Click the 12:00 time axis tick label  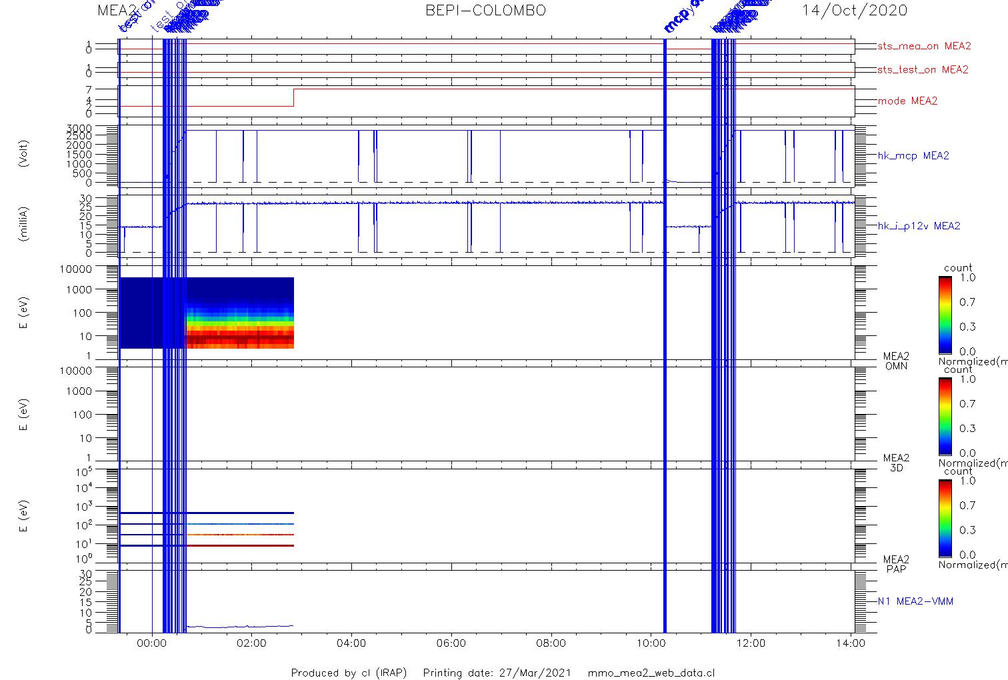coord(751,643)
